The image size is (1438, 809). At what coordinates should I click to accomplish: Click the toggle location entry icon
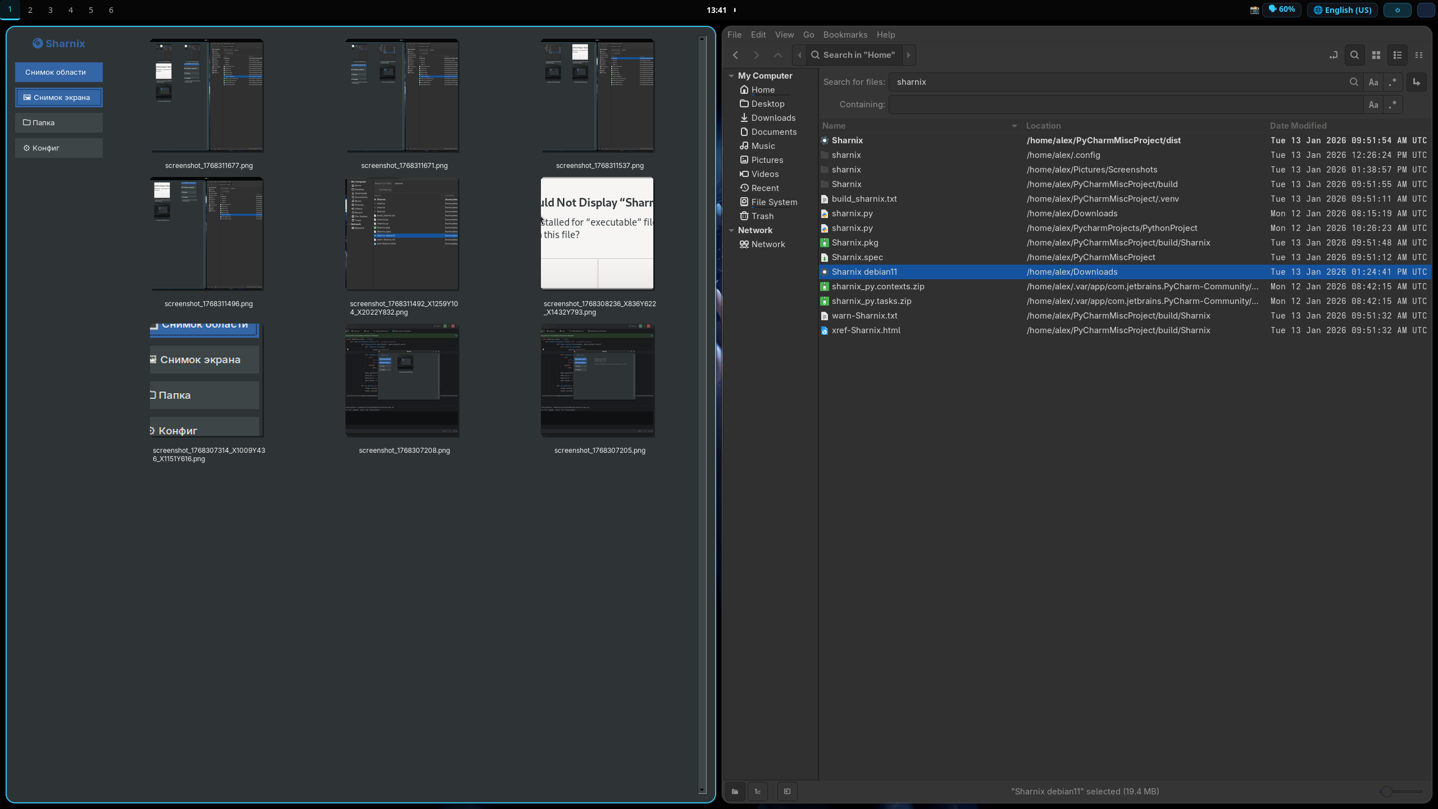(x=1333, y=55)
